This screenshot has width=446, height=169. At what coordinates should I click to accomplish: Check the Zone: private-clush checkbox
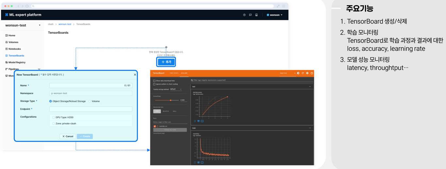pyautogui.click(x=54, y=124)
